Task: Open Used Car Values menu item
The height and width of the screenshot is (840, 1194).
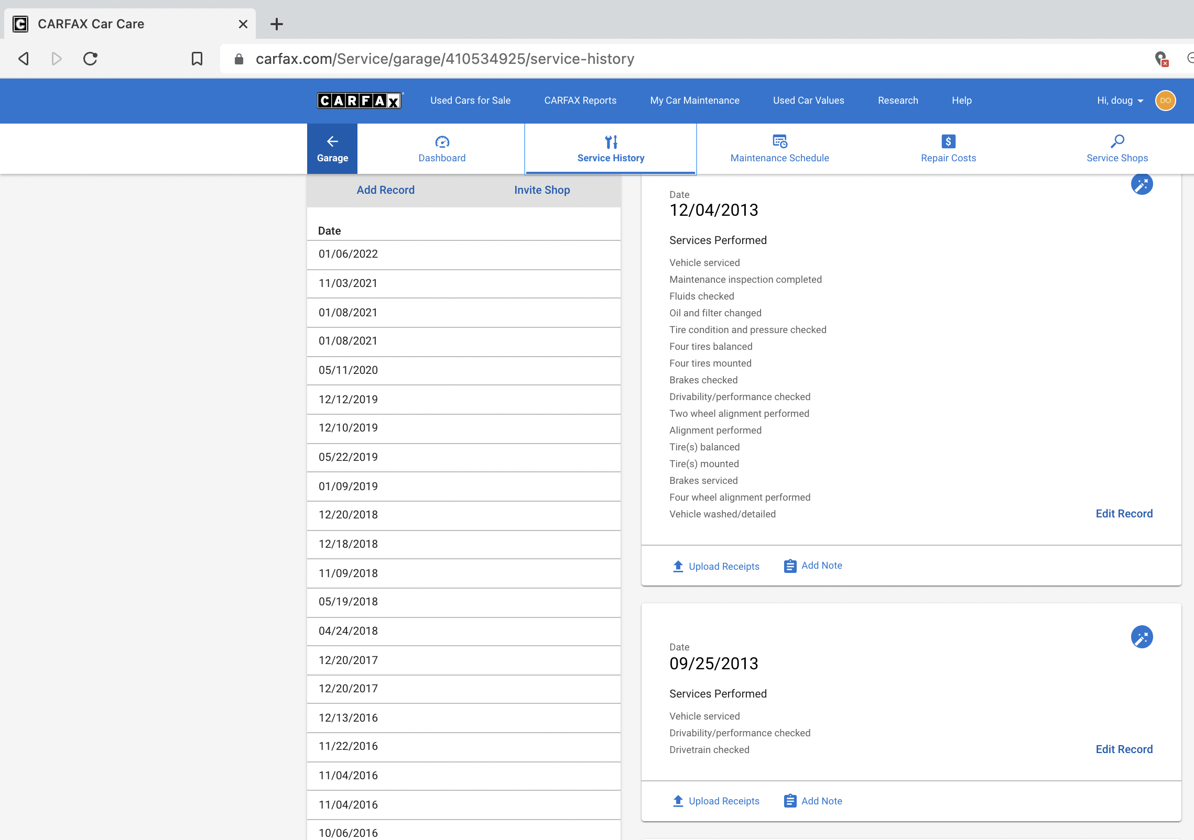Action: point(808,101)
